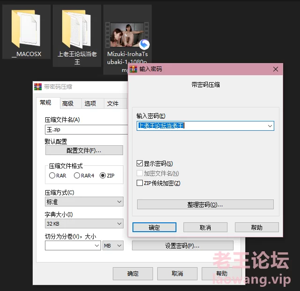Click the WinRAR icon in 输入密码 title bar

point(133,69)
